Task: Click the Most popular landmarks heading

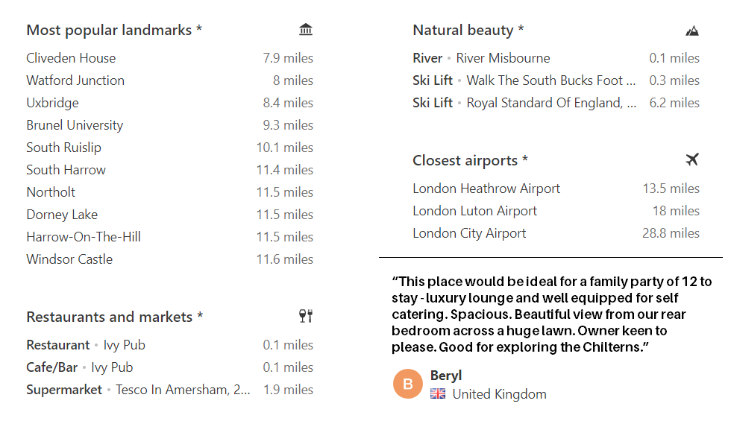Action: (x=114, y=31)
